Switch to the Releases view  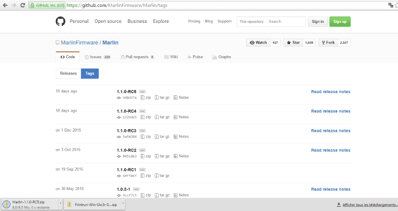[x=68, y=73]
